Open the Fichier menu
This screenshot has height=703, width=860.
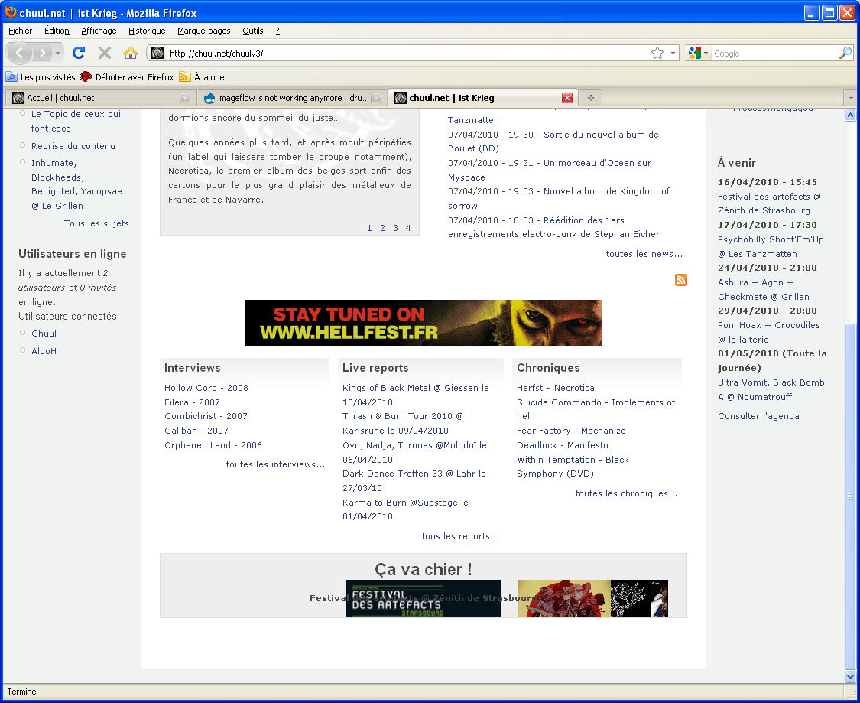pos(21,31)
